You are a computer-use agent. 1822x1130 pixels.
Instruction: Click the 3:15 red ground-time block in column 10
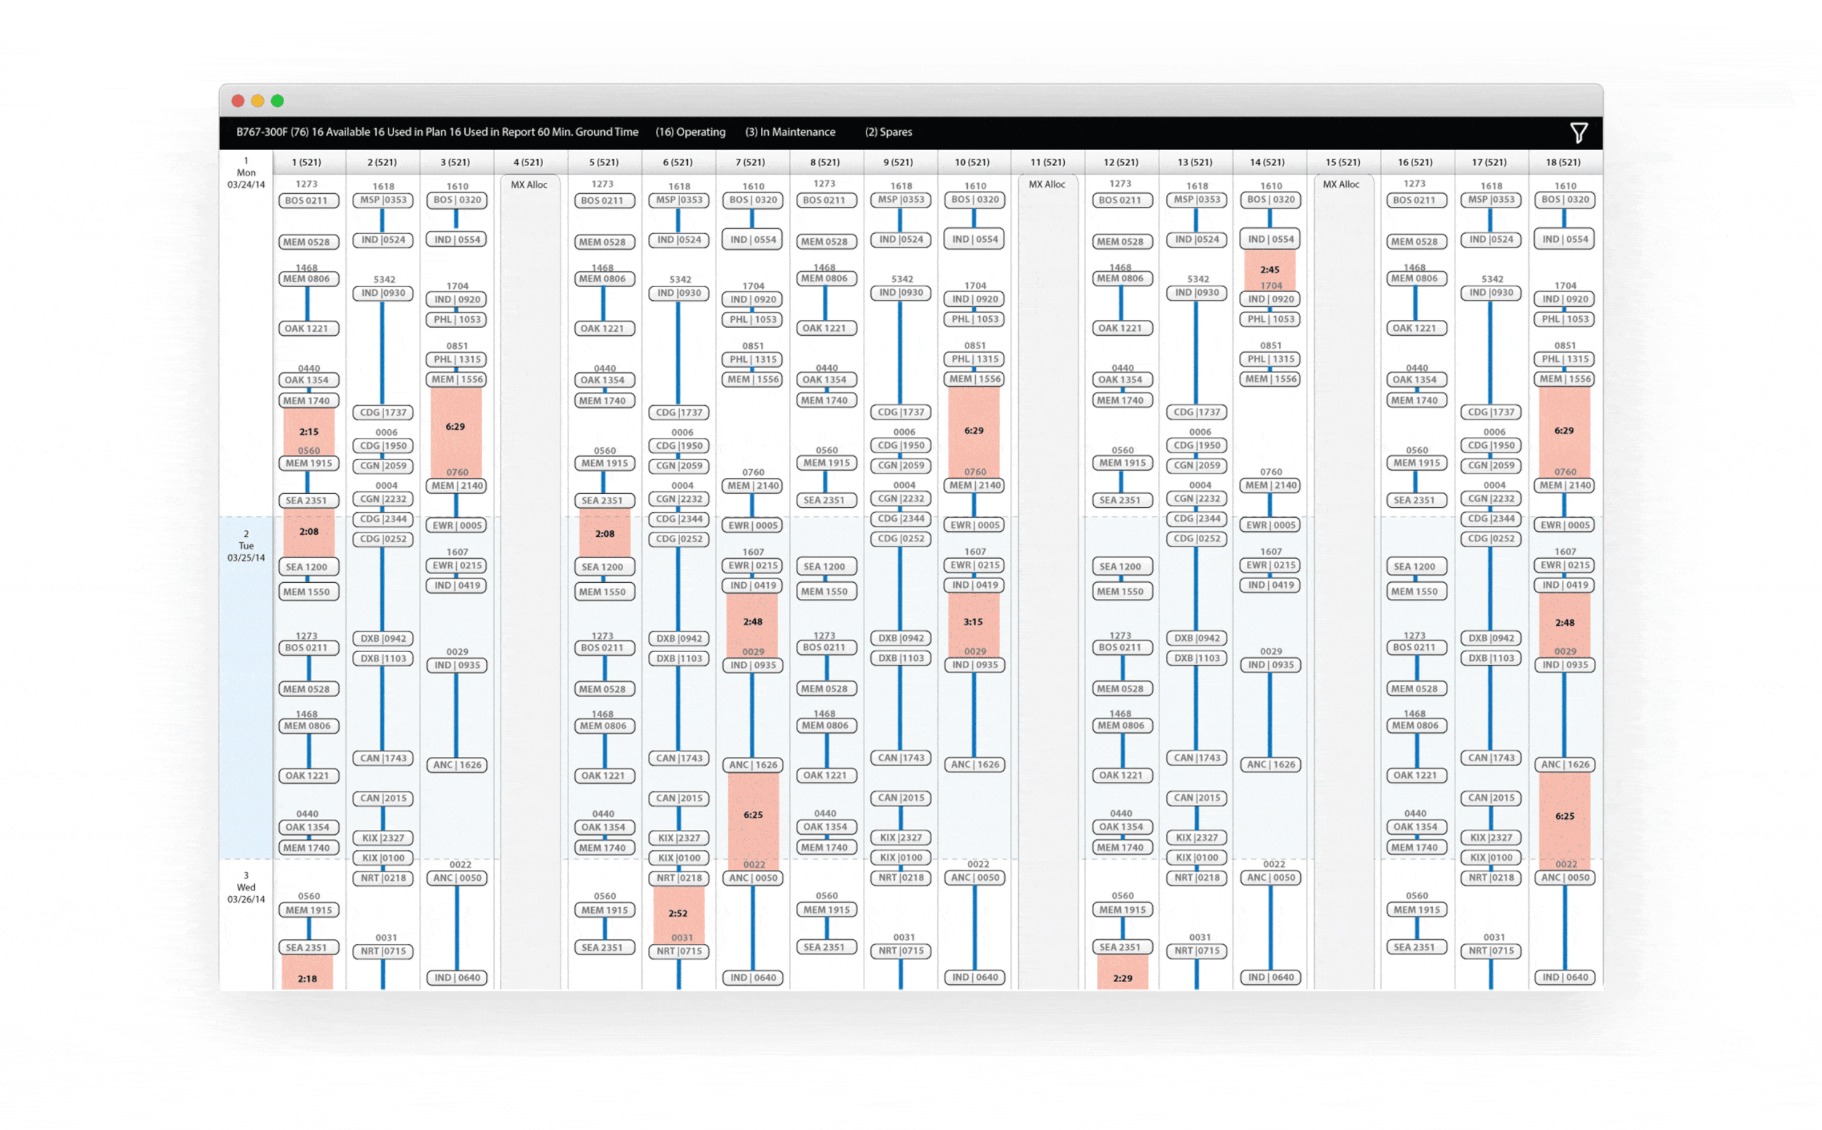973,621
